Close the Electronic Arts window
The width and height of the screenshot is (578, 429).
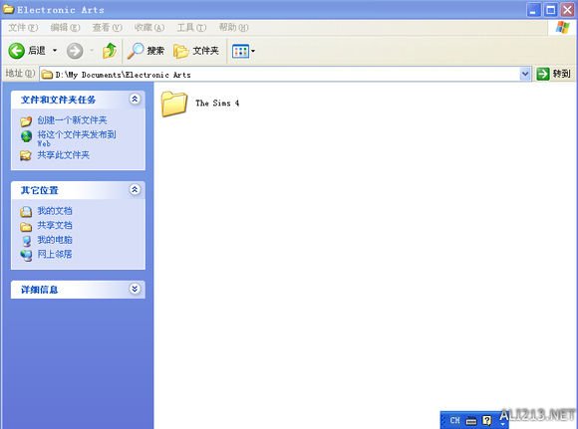[x=568, y=10]
